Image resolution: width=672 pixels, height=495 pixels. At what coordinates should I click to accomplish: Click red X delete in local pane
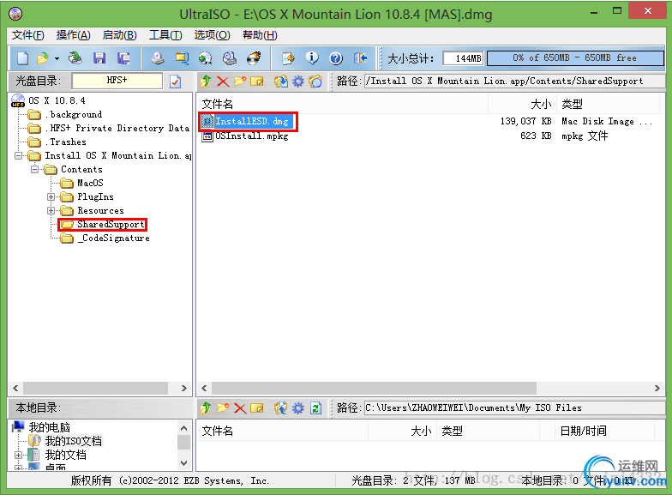pyautogui.click(x=240, y=408)
